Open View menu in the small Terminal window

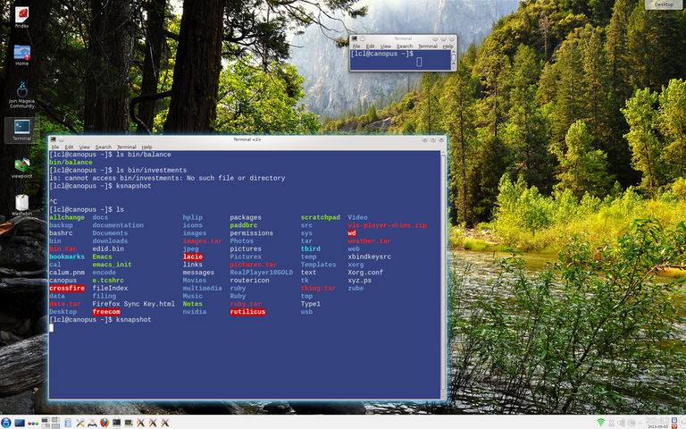click(386, 46)
